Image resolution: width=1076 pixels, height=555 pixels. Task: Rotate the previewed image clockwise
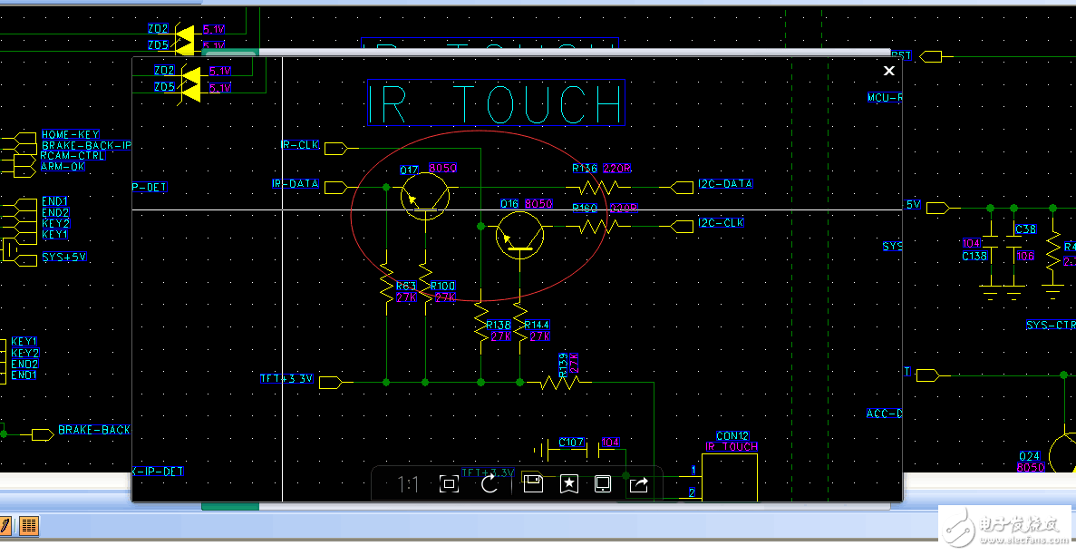click(490, 484)
